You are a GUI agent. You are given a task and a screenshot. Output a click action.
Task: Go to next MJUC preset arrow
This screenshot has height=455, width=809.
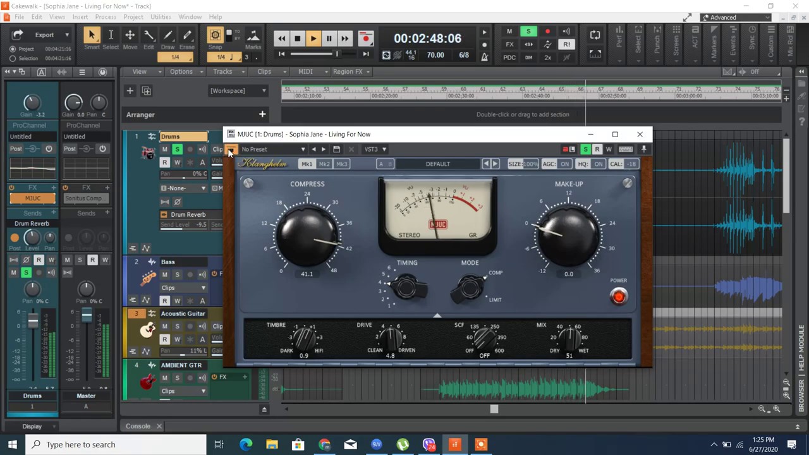[x=323, y=149]
